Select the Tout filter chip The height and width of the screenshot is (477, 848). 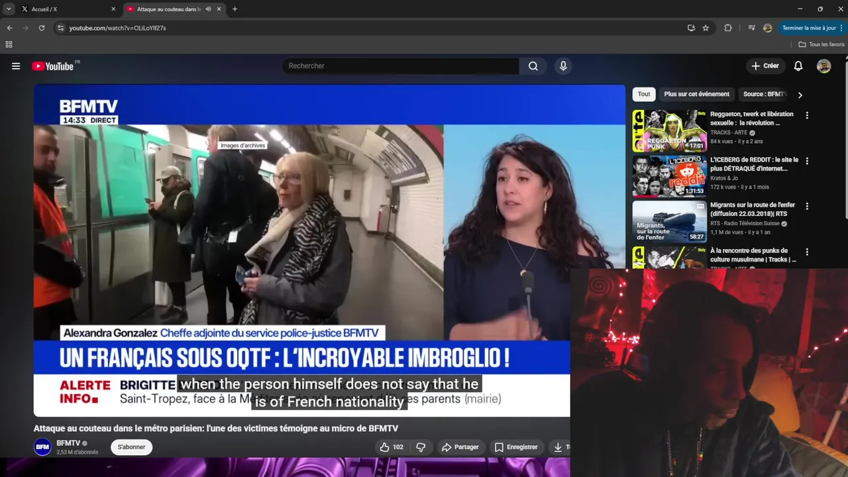coord(644,94)
